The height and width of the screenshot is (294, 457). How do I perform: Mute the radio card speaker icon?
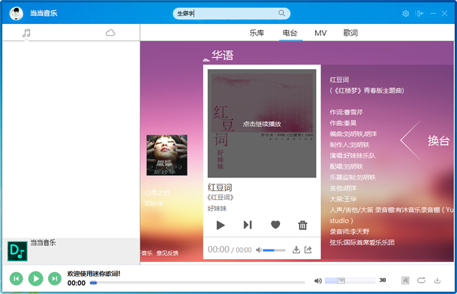(259, 250)
